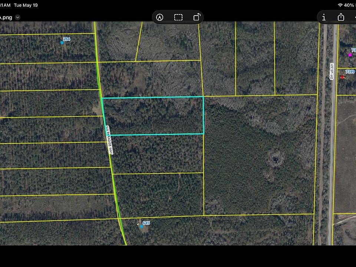Open the Share sheet icon
The height and width of the screenshot is (267, 356).
[x=341, y=17]
